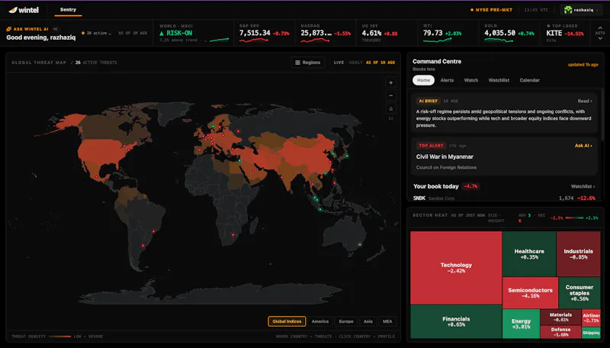Click the Council on Foreign Relations source
This screenshot has height=348, width=610.
(446, 167)
